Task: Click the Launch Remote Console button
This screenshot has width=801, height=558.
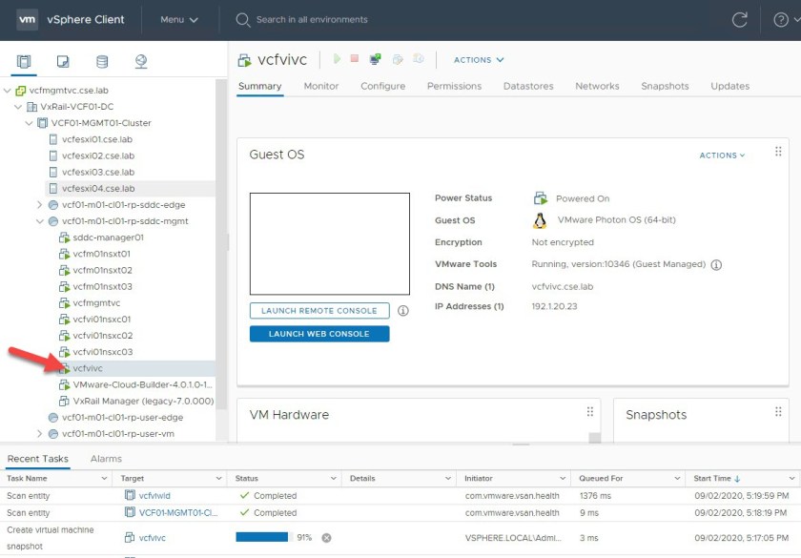Action: (x=319, y=311)
